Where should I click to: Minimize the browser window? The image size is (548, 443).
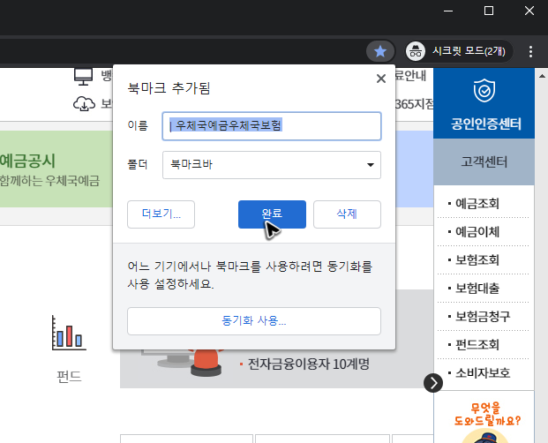click(x=448, y=11)
